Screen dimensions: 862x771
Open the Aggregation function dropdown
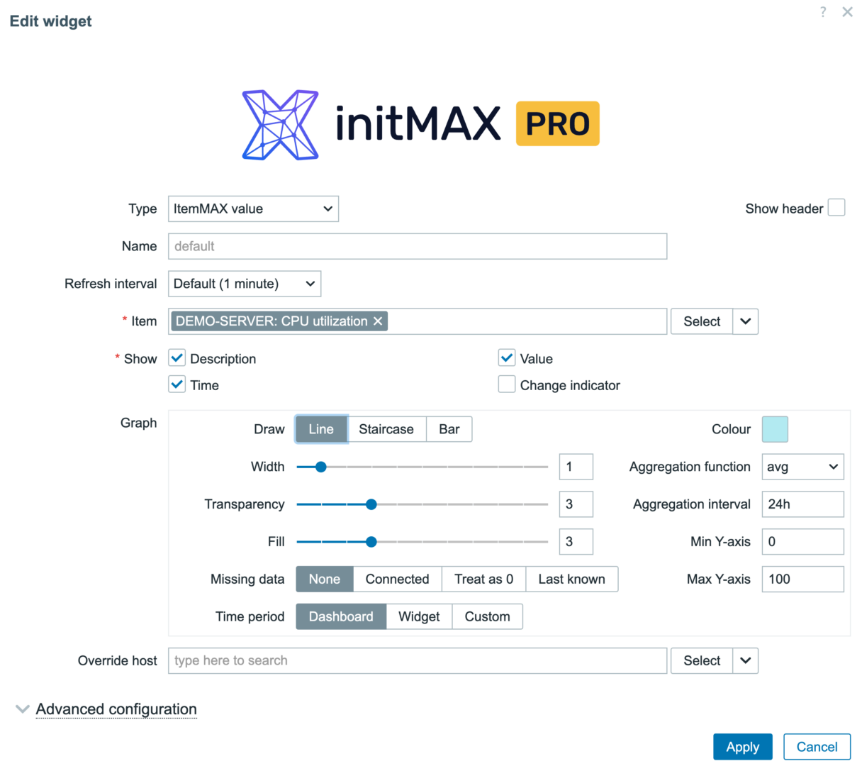coord(802,467)
